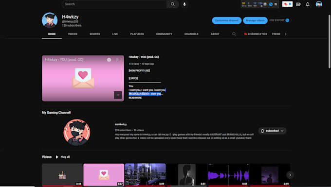Click the gray square icon in the stats bar
The height and width of the screenshot is (187, 331).
pyautogui.click(x=265, y=4)
